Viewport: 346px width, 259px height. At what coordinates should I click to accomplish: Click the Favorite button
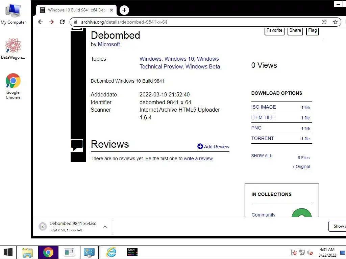tap(274, 31)
